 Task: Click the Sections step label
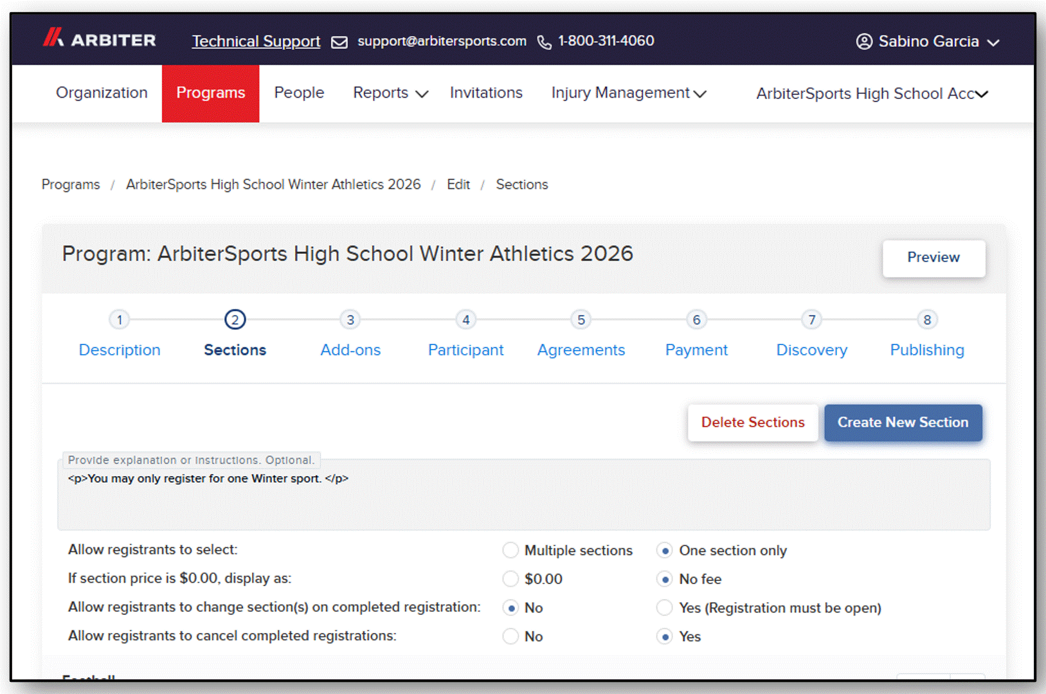click(x=235, y=350)
